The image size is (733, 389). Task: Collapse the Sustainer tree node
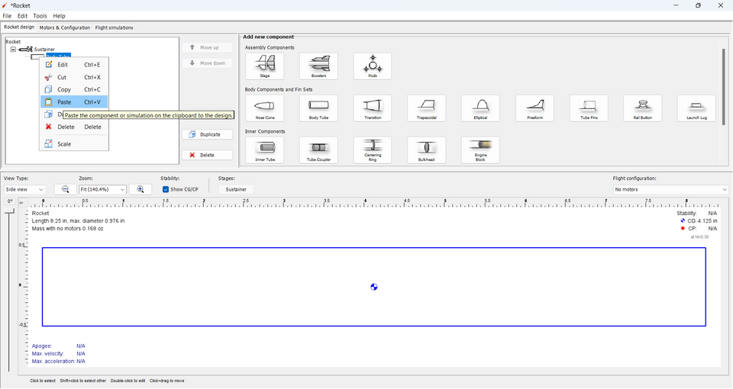pyautogui.click(x=13, y=50)
